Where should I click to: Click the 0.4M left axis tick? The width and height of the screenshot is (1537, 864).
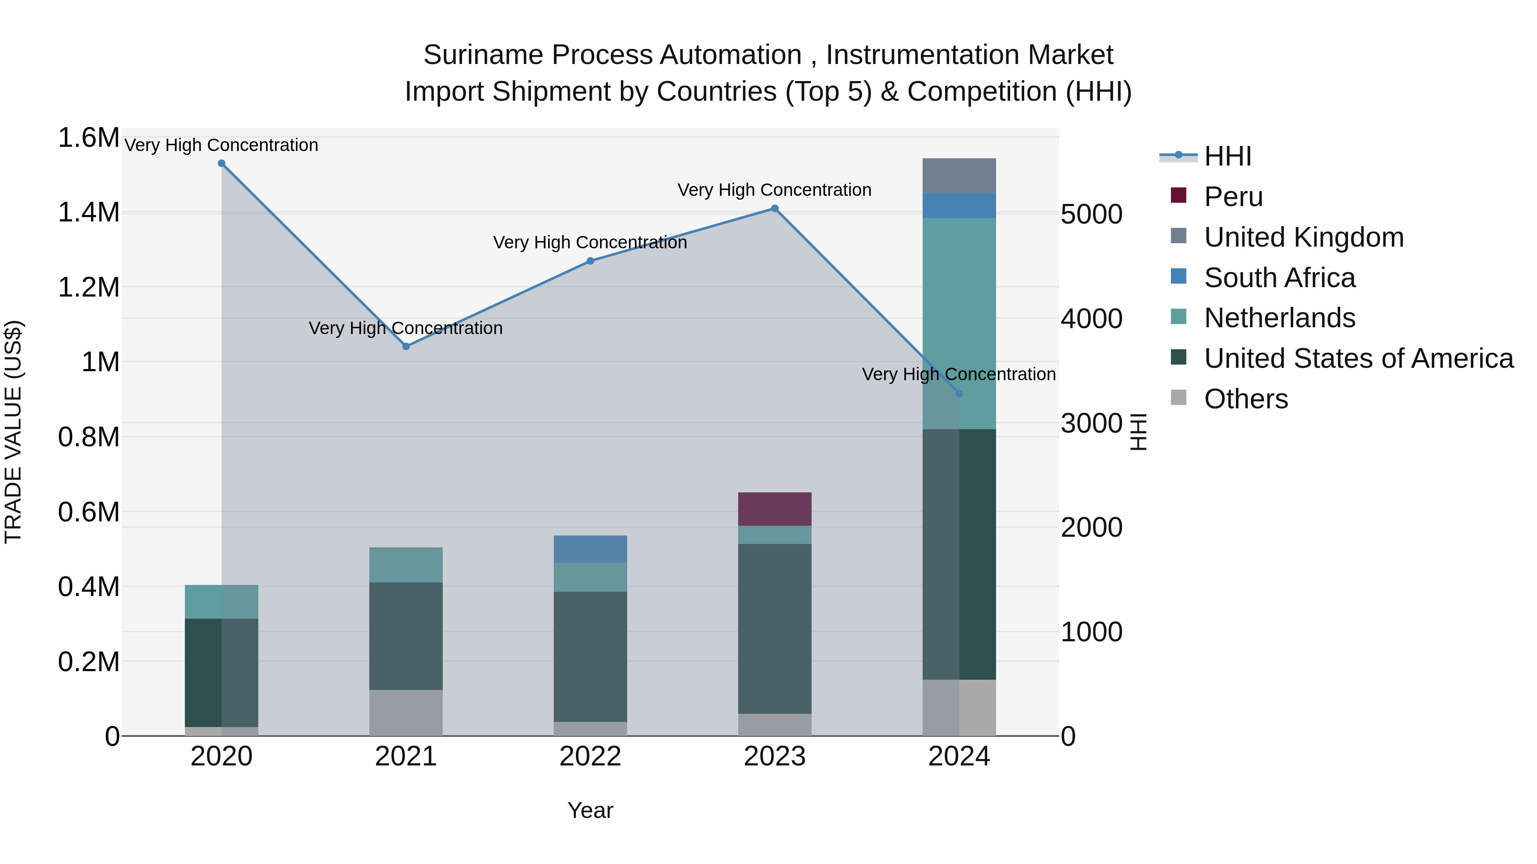[x=88, y=587]
